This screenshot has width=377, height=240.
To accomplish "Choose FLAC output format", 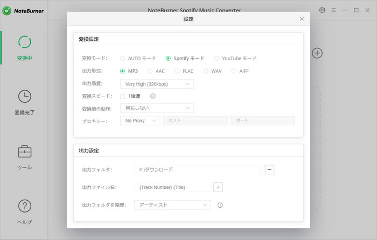I will [177, 71].
